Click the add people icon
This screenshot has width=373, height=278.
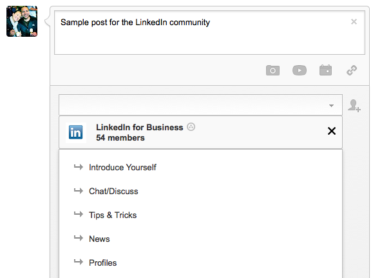(354, 106)
